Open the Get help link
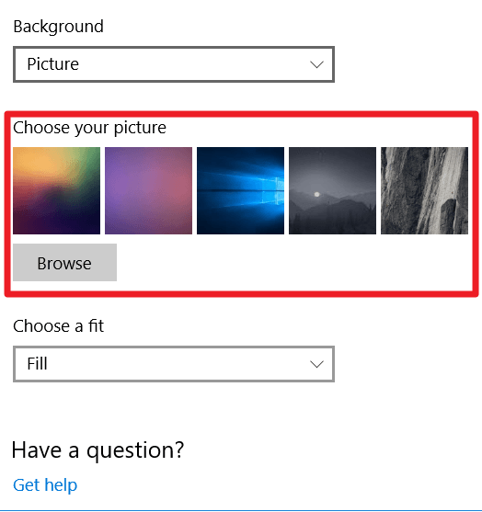 pos(45,485)
